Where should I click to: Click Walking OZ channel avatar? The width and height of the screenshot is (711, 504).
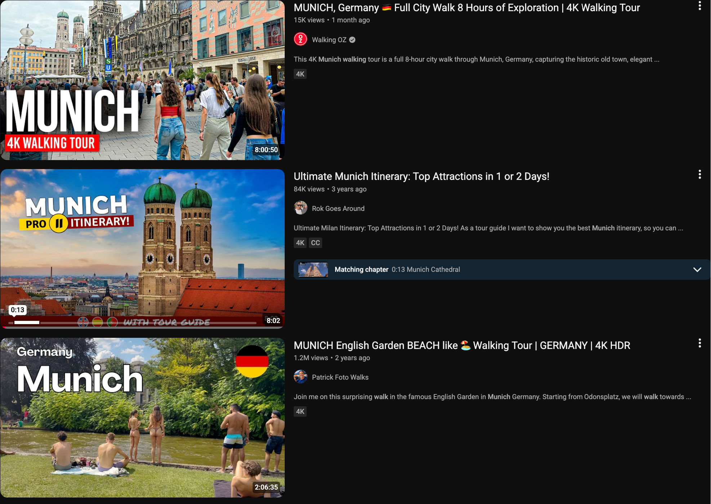tap(301, 40)
